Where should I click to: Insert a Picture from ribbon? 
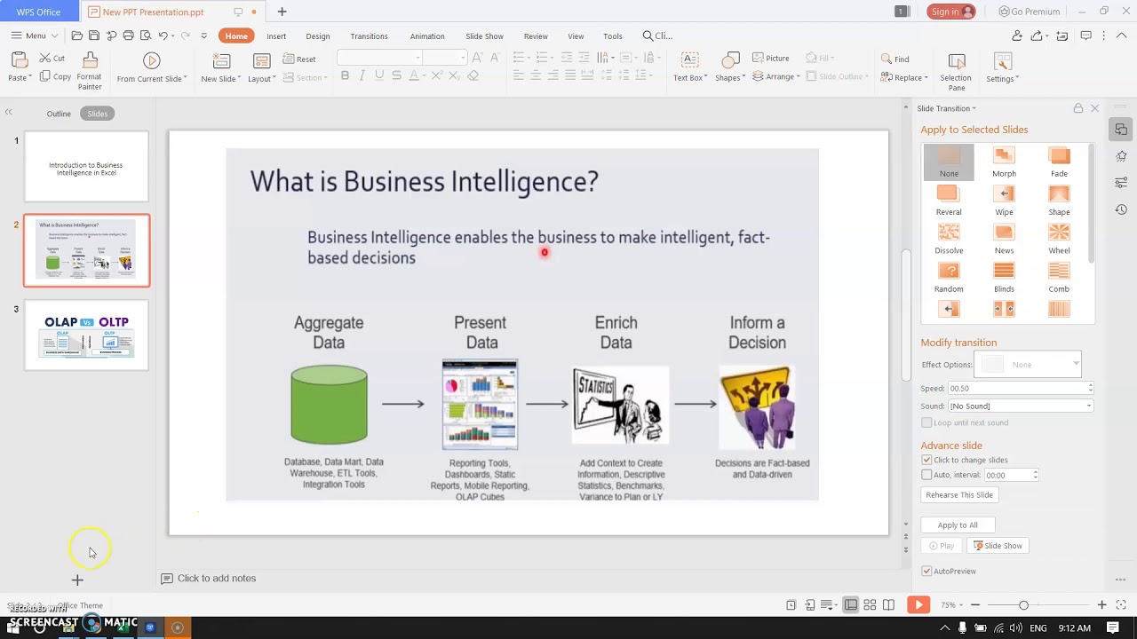point(770,58)
